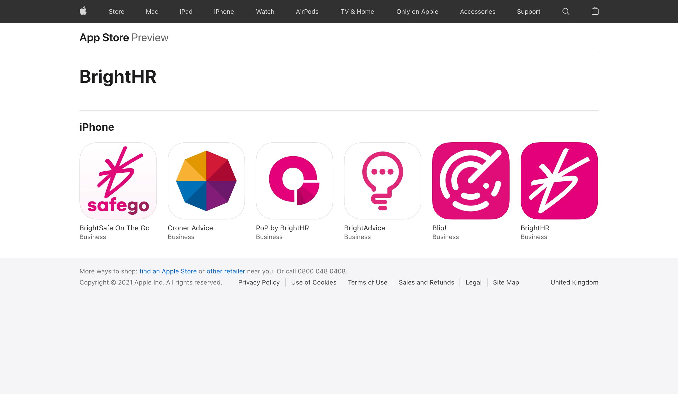678x394 pixels.
Task: Open Support in the navigation bar
Action: click(x=529, y=12)
